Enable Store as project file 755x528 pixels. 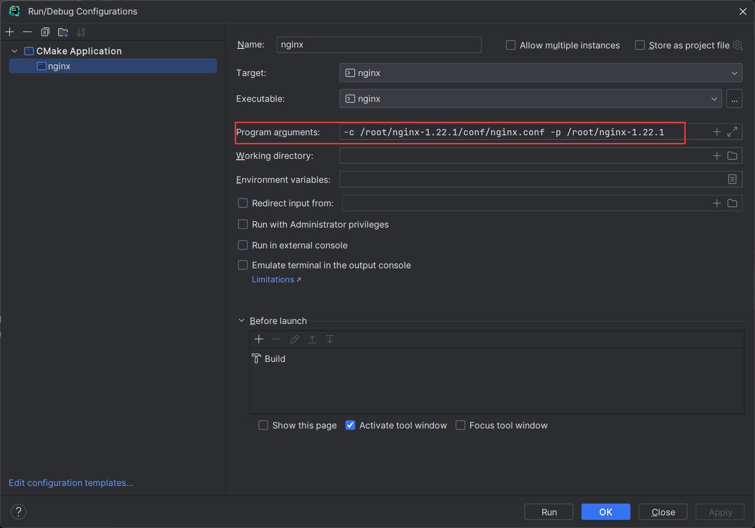(x=640, y=45)
